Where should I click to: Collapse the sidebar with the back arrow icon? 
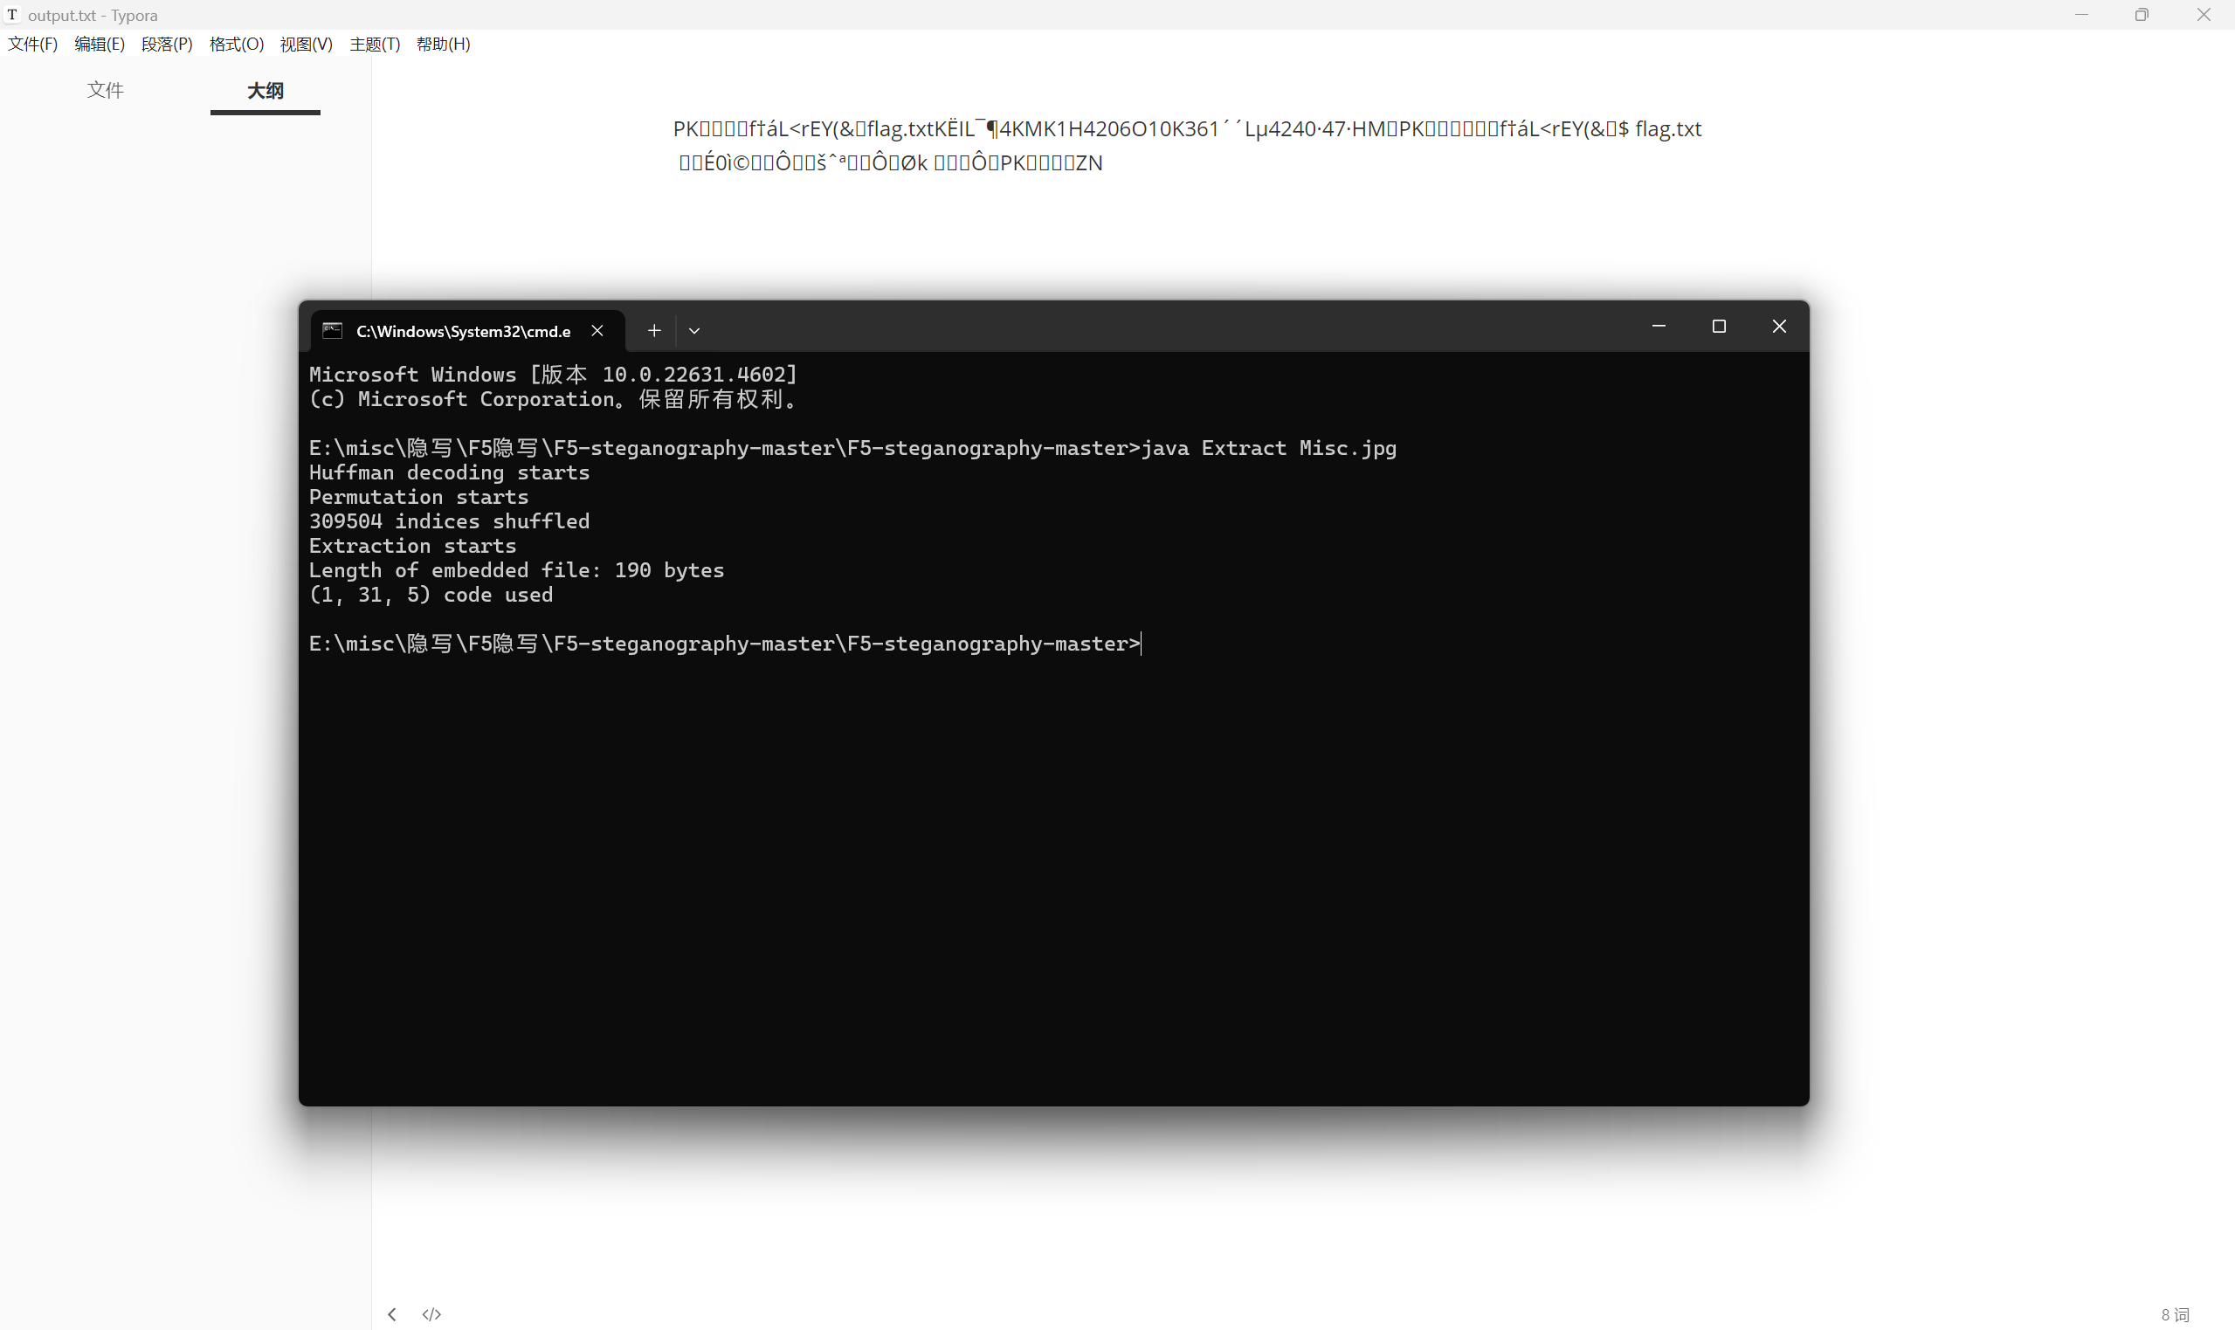click(x=391, y=1314)
